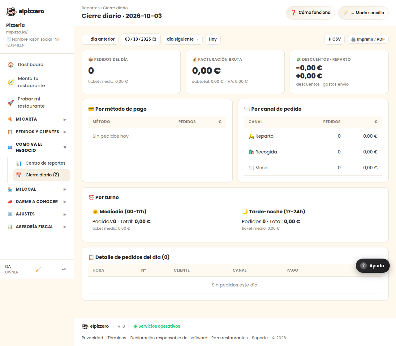Click the elpizzero raccoon logo icon
This screenshot has width=396, height=346.
[x=11, y=11]
